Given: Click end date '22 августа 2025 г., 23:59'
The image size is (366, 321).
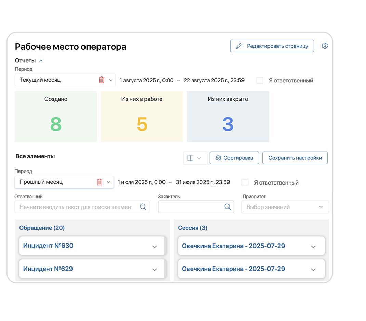Looking at the screenshot, I should pos(214,80).
